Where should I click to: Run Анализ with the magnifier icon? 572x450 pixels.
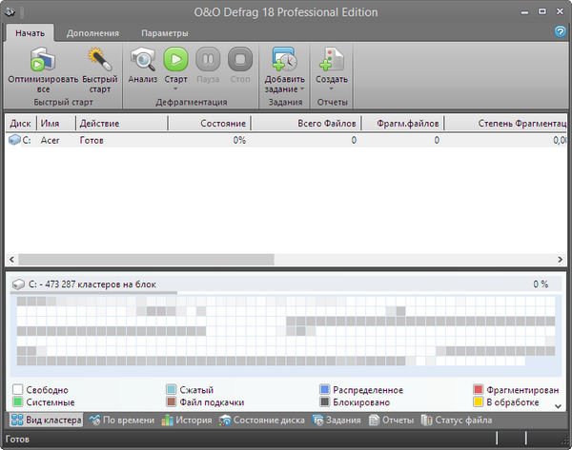tap(143, 61)
